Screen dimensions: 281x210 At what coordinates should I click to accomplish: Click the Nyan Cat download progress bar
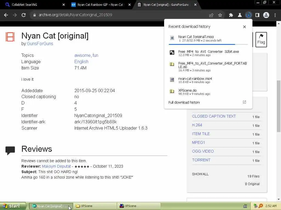pos(208,44)
